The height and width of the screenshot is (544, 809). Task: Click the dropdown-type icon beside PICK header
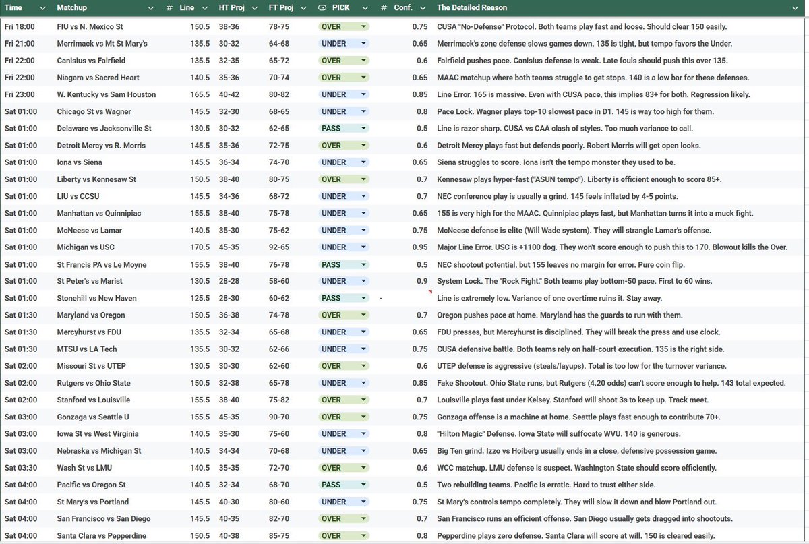(322, 7)
